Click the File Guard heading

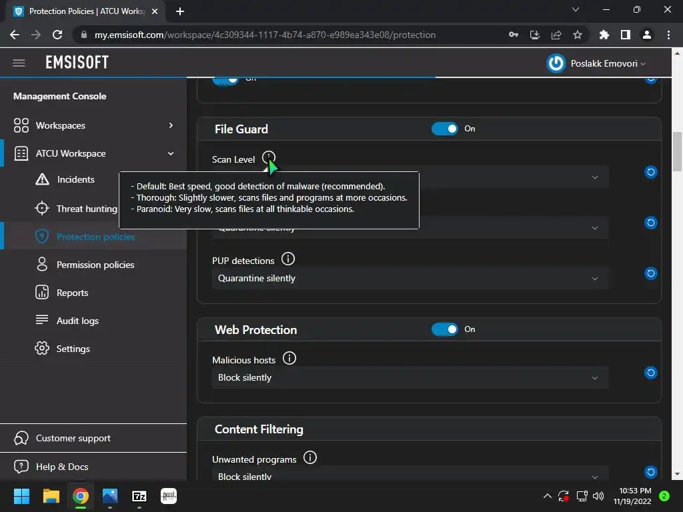click(x=241, y=129)
